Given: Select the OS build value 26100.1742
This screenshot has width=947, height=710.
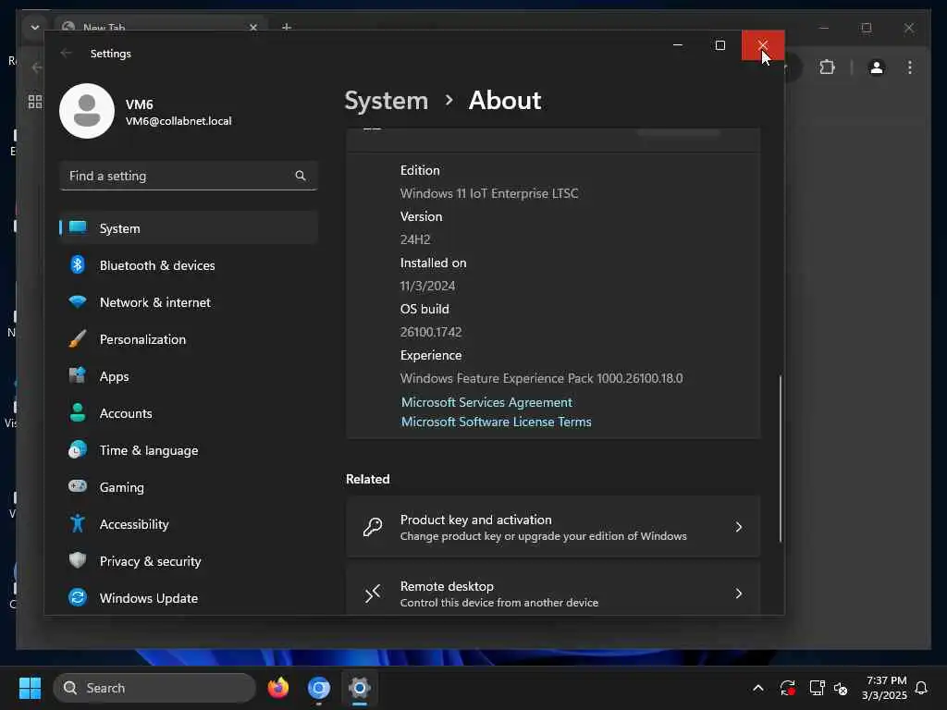Looking at the screenshot, I should pos(431,332).
